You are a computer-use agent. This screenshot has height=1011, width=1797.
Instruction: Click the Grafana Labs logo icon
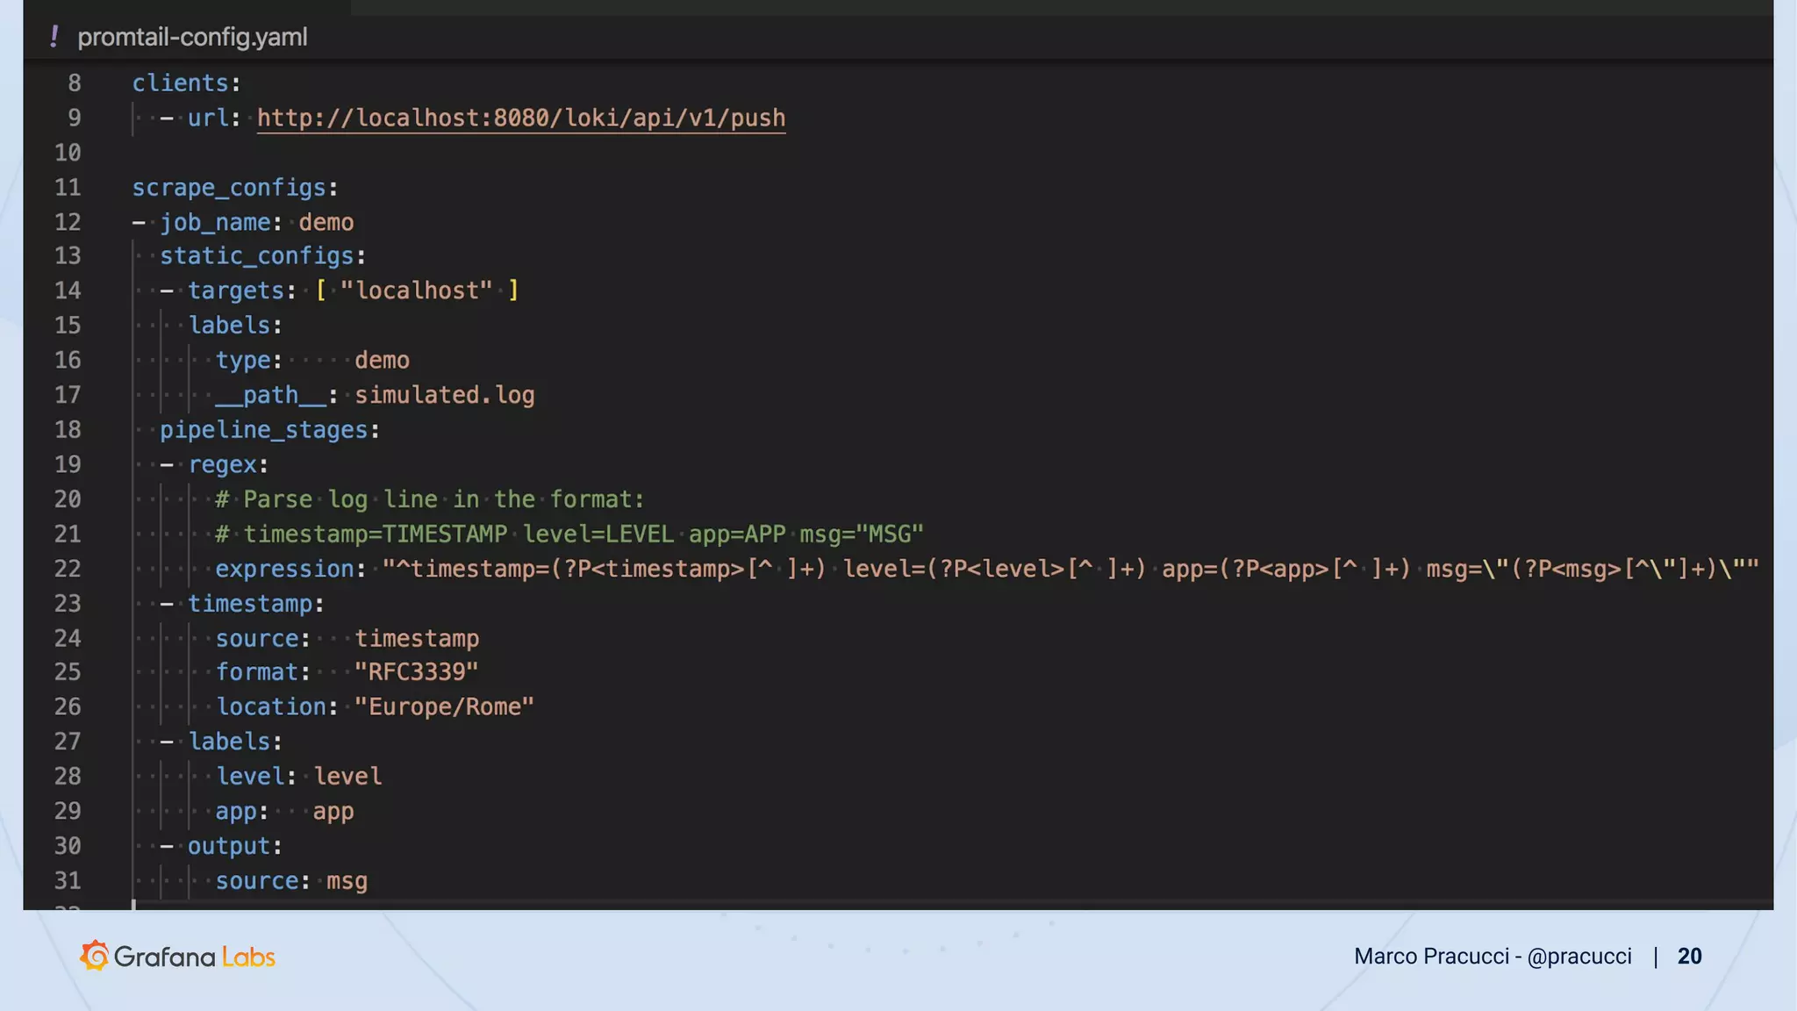[x=95, y=956]
